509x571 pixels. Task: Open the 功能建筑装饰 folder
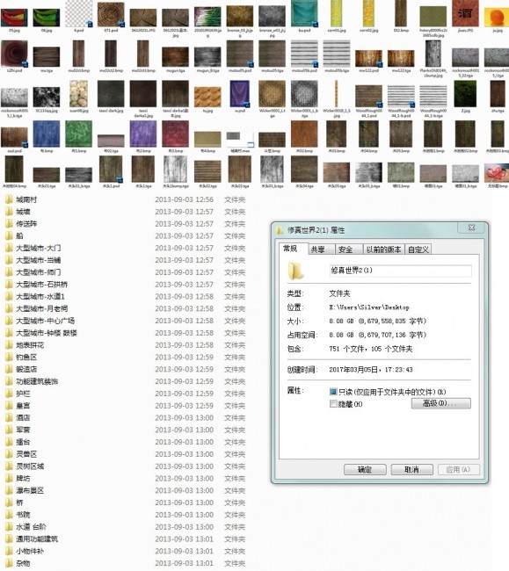click(37, 381)
